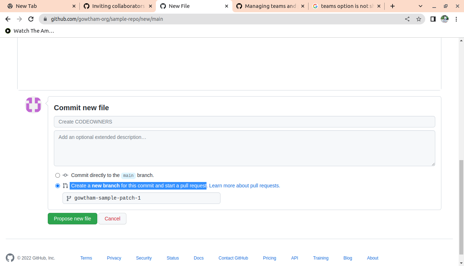The width and height of the screenshot is (464, 266).
Task: Open Chrome's three-dot menu
Action: click(x=456, y=19)
